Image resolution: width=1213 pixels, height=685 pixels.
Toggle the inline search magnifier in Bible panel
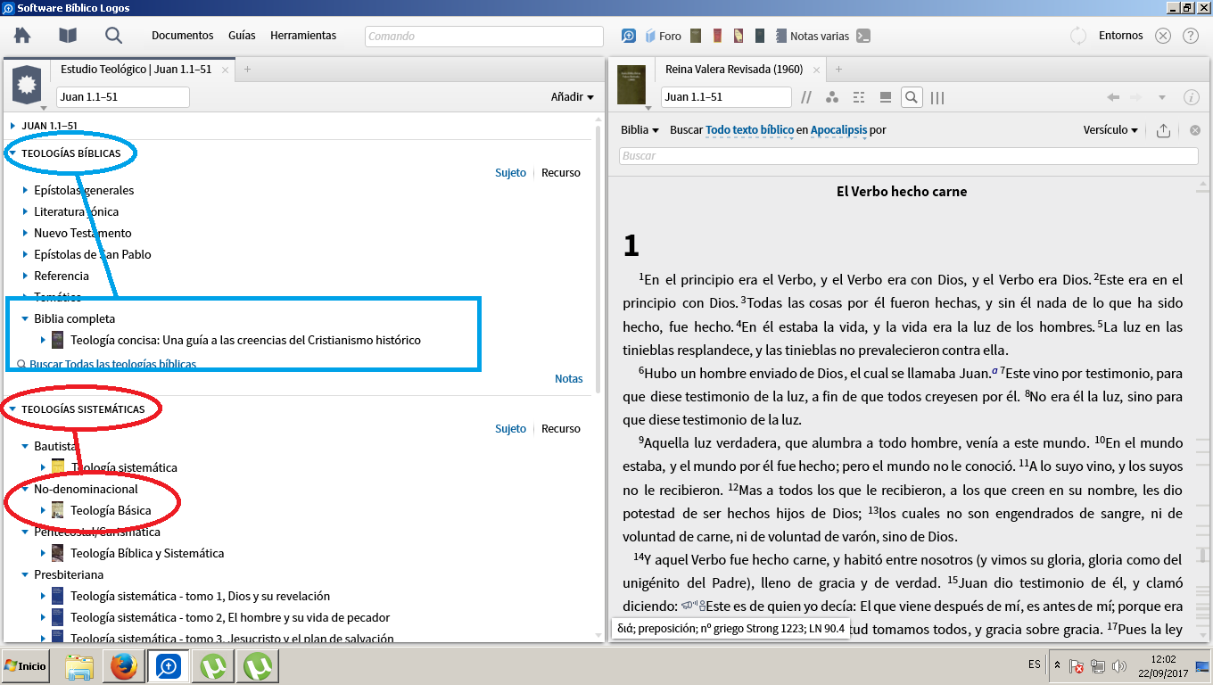pos(912,97)
